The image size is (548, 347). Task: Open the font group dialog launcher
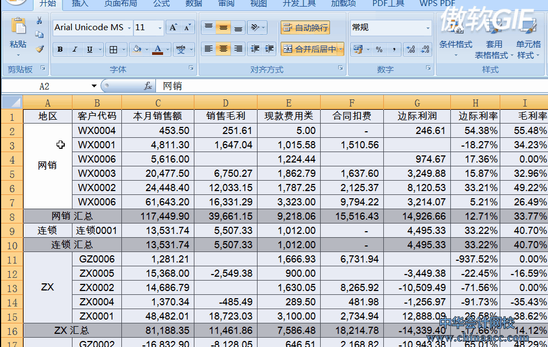pos(191,68)
